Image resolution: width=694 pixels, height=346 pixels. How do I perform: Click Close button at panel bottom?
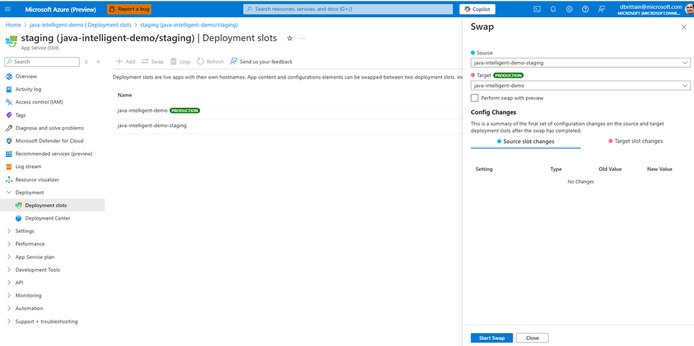[532, 338]
